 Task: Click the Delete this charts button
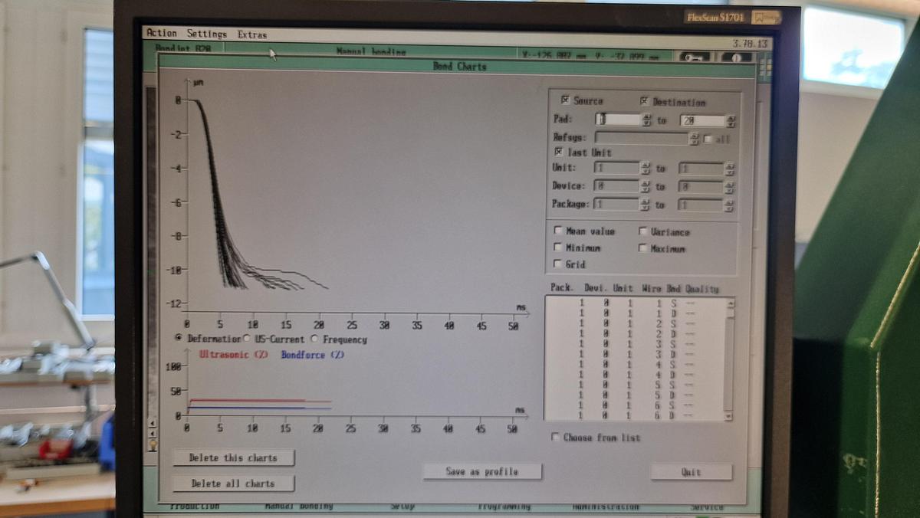tap(233, 457)
